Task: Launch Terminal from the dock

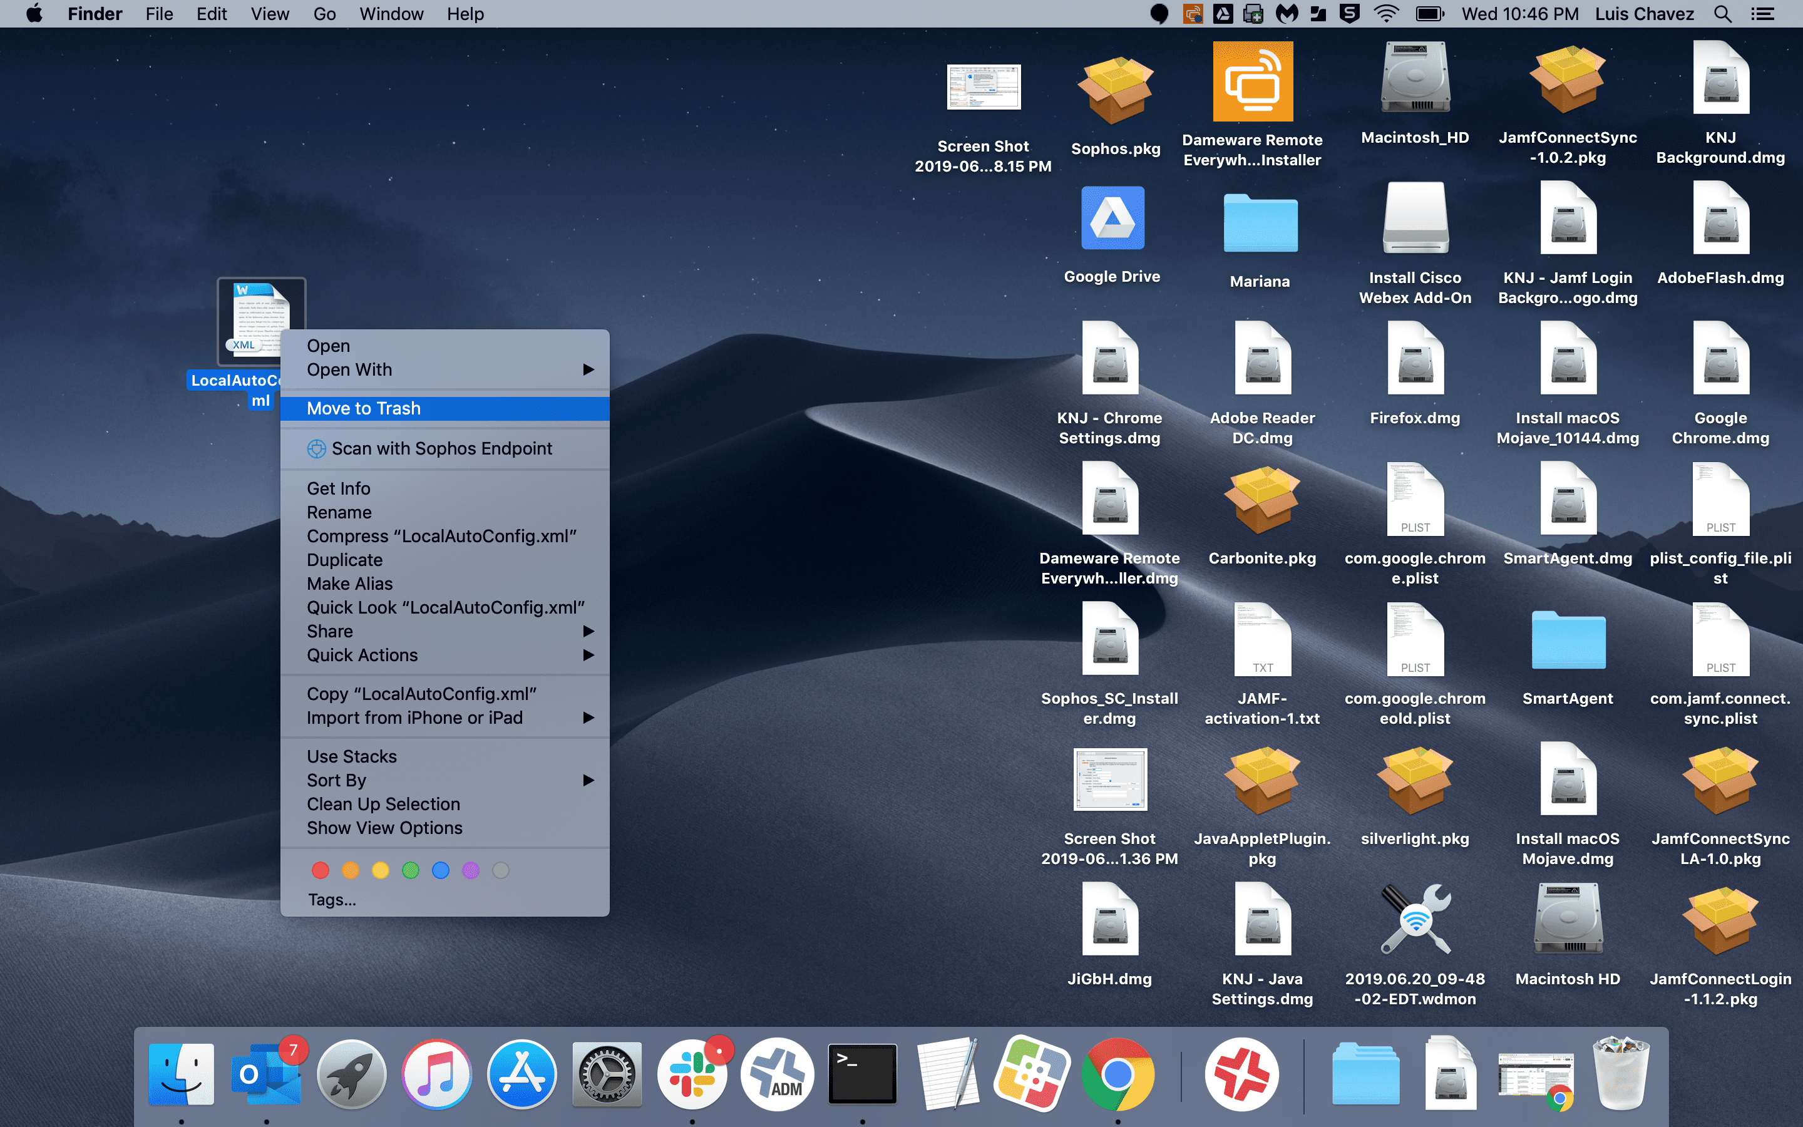Action: tap(862, 1073)
